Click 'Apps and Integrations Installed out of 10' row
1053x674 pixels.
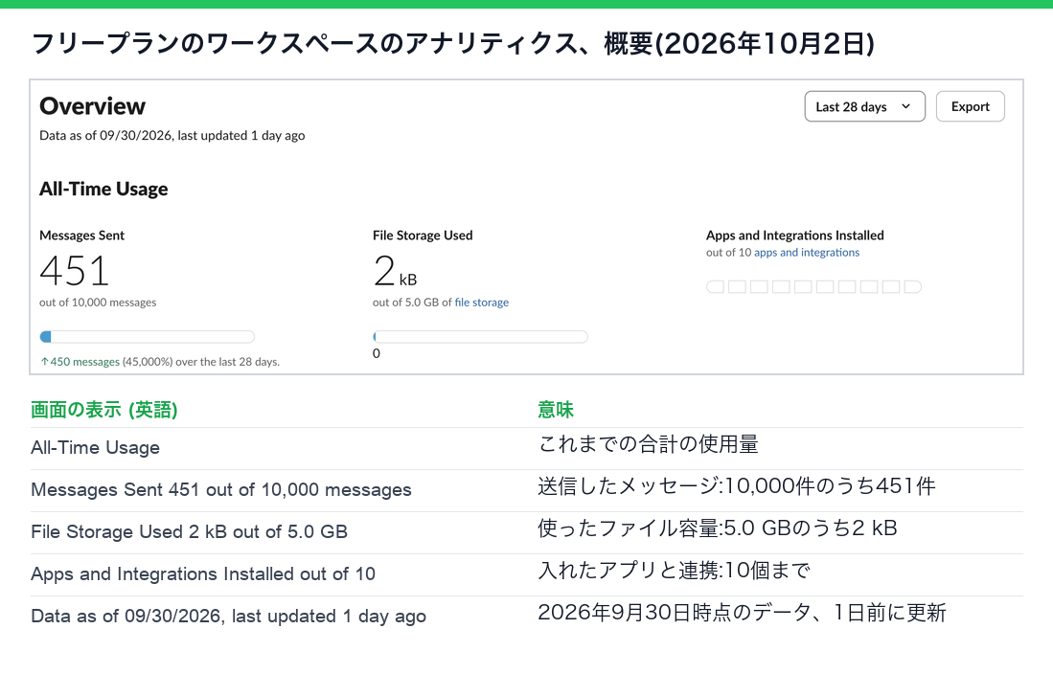pyautogui.click(x=527, y=575)
